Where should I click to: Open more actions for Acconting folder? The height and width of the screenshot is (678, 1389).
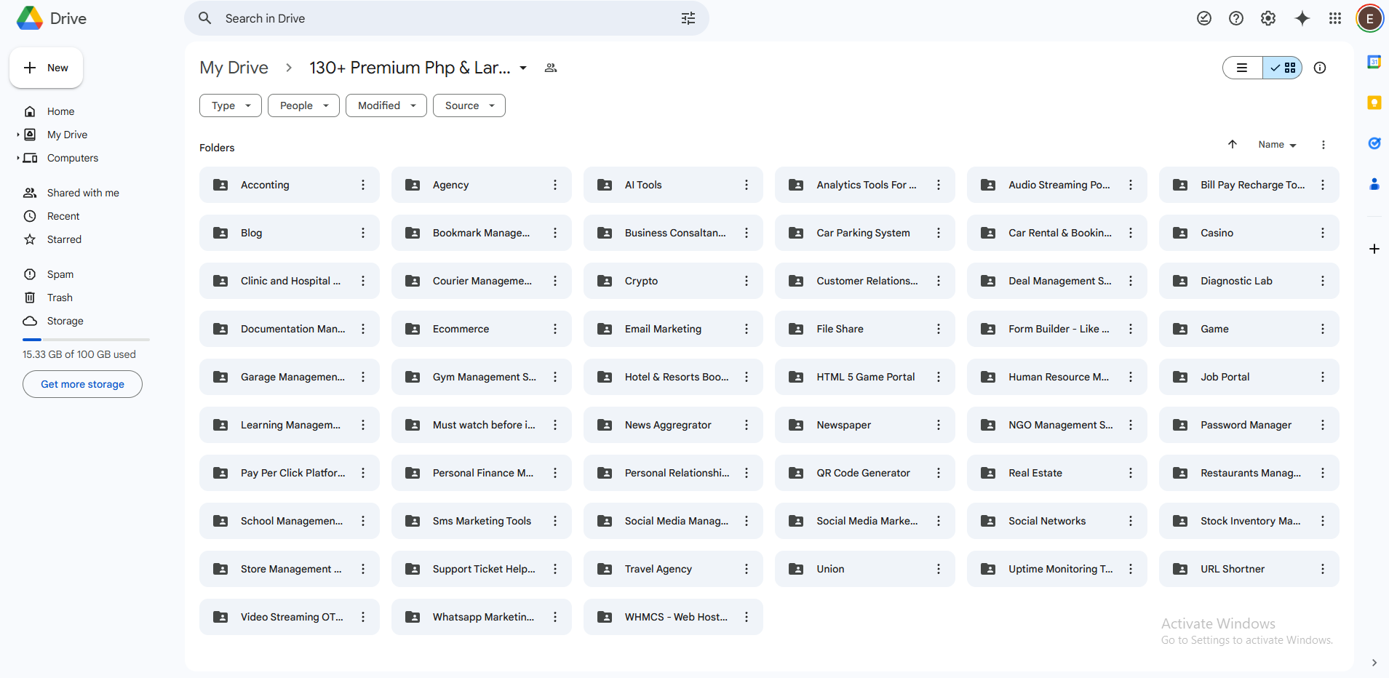[x=363, y=185]
